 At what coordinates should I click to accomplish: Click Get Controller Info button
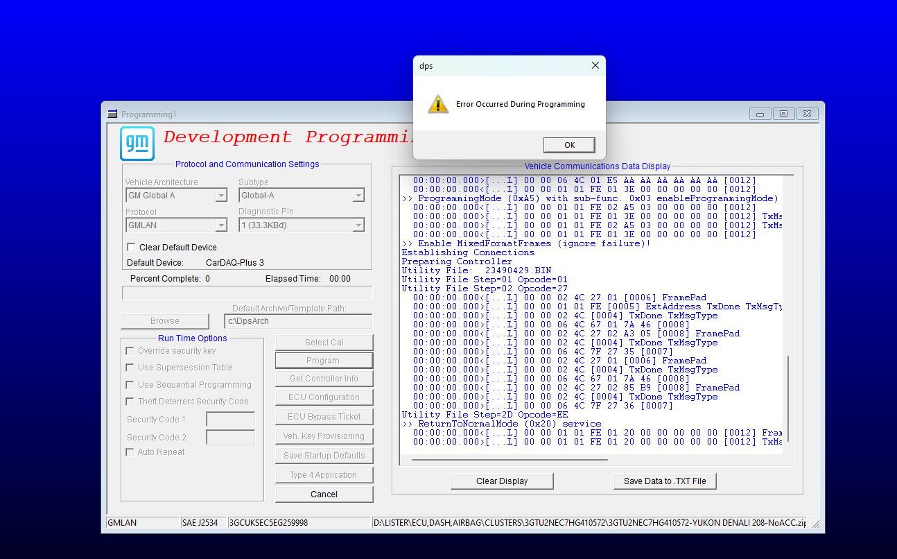(324, 379)
